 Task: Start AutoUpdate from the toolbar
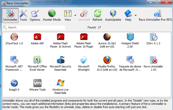pos(113,15)
